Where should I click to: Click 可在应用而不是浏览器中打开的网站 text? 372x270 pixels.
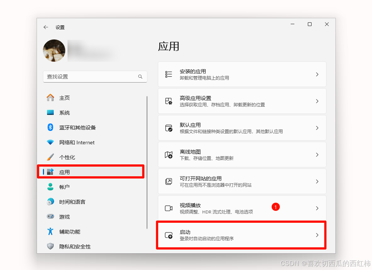point(215,185)
